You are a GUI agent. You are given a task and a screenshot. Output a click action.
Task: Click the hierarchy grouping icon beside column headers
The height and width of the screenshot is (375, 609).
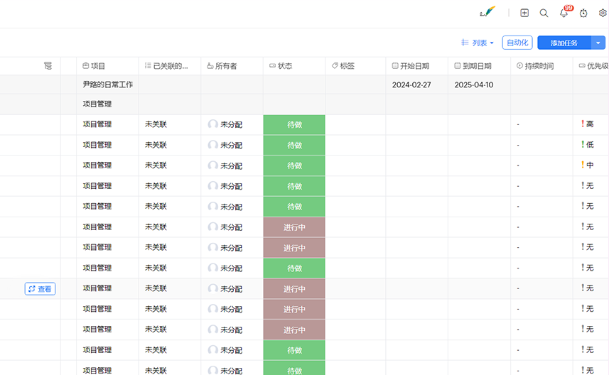(48, 65)
